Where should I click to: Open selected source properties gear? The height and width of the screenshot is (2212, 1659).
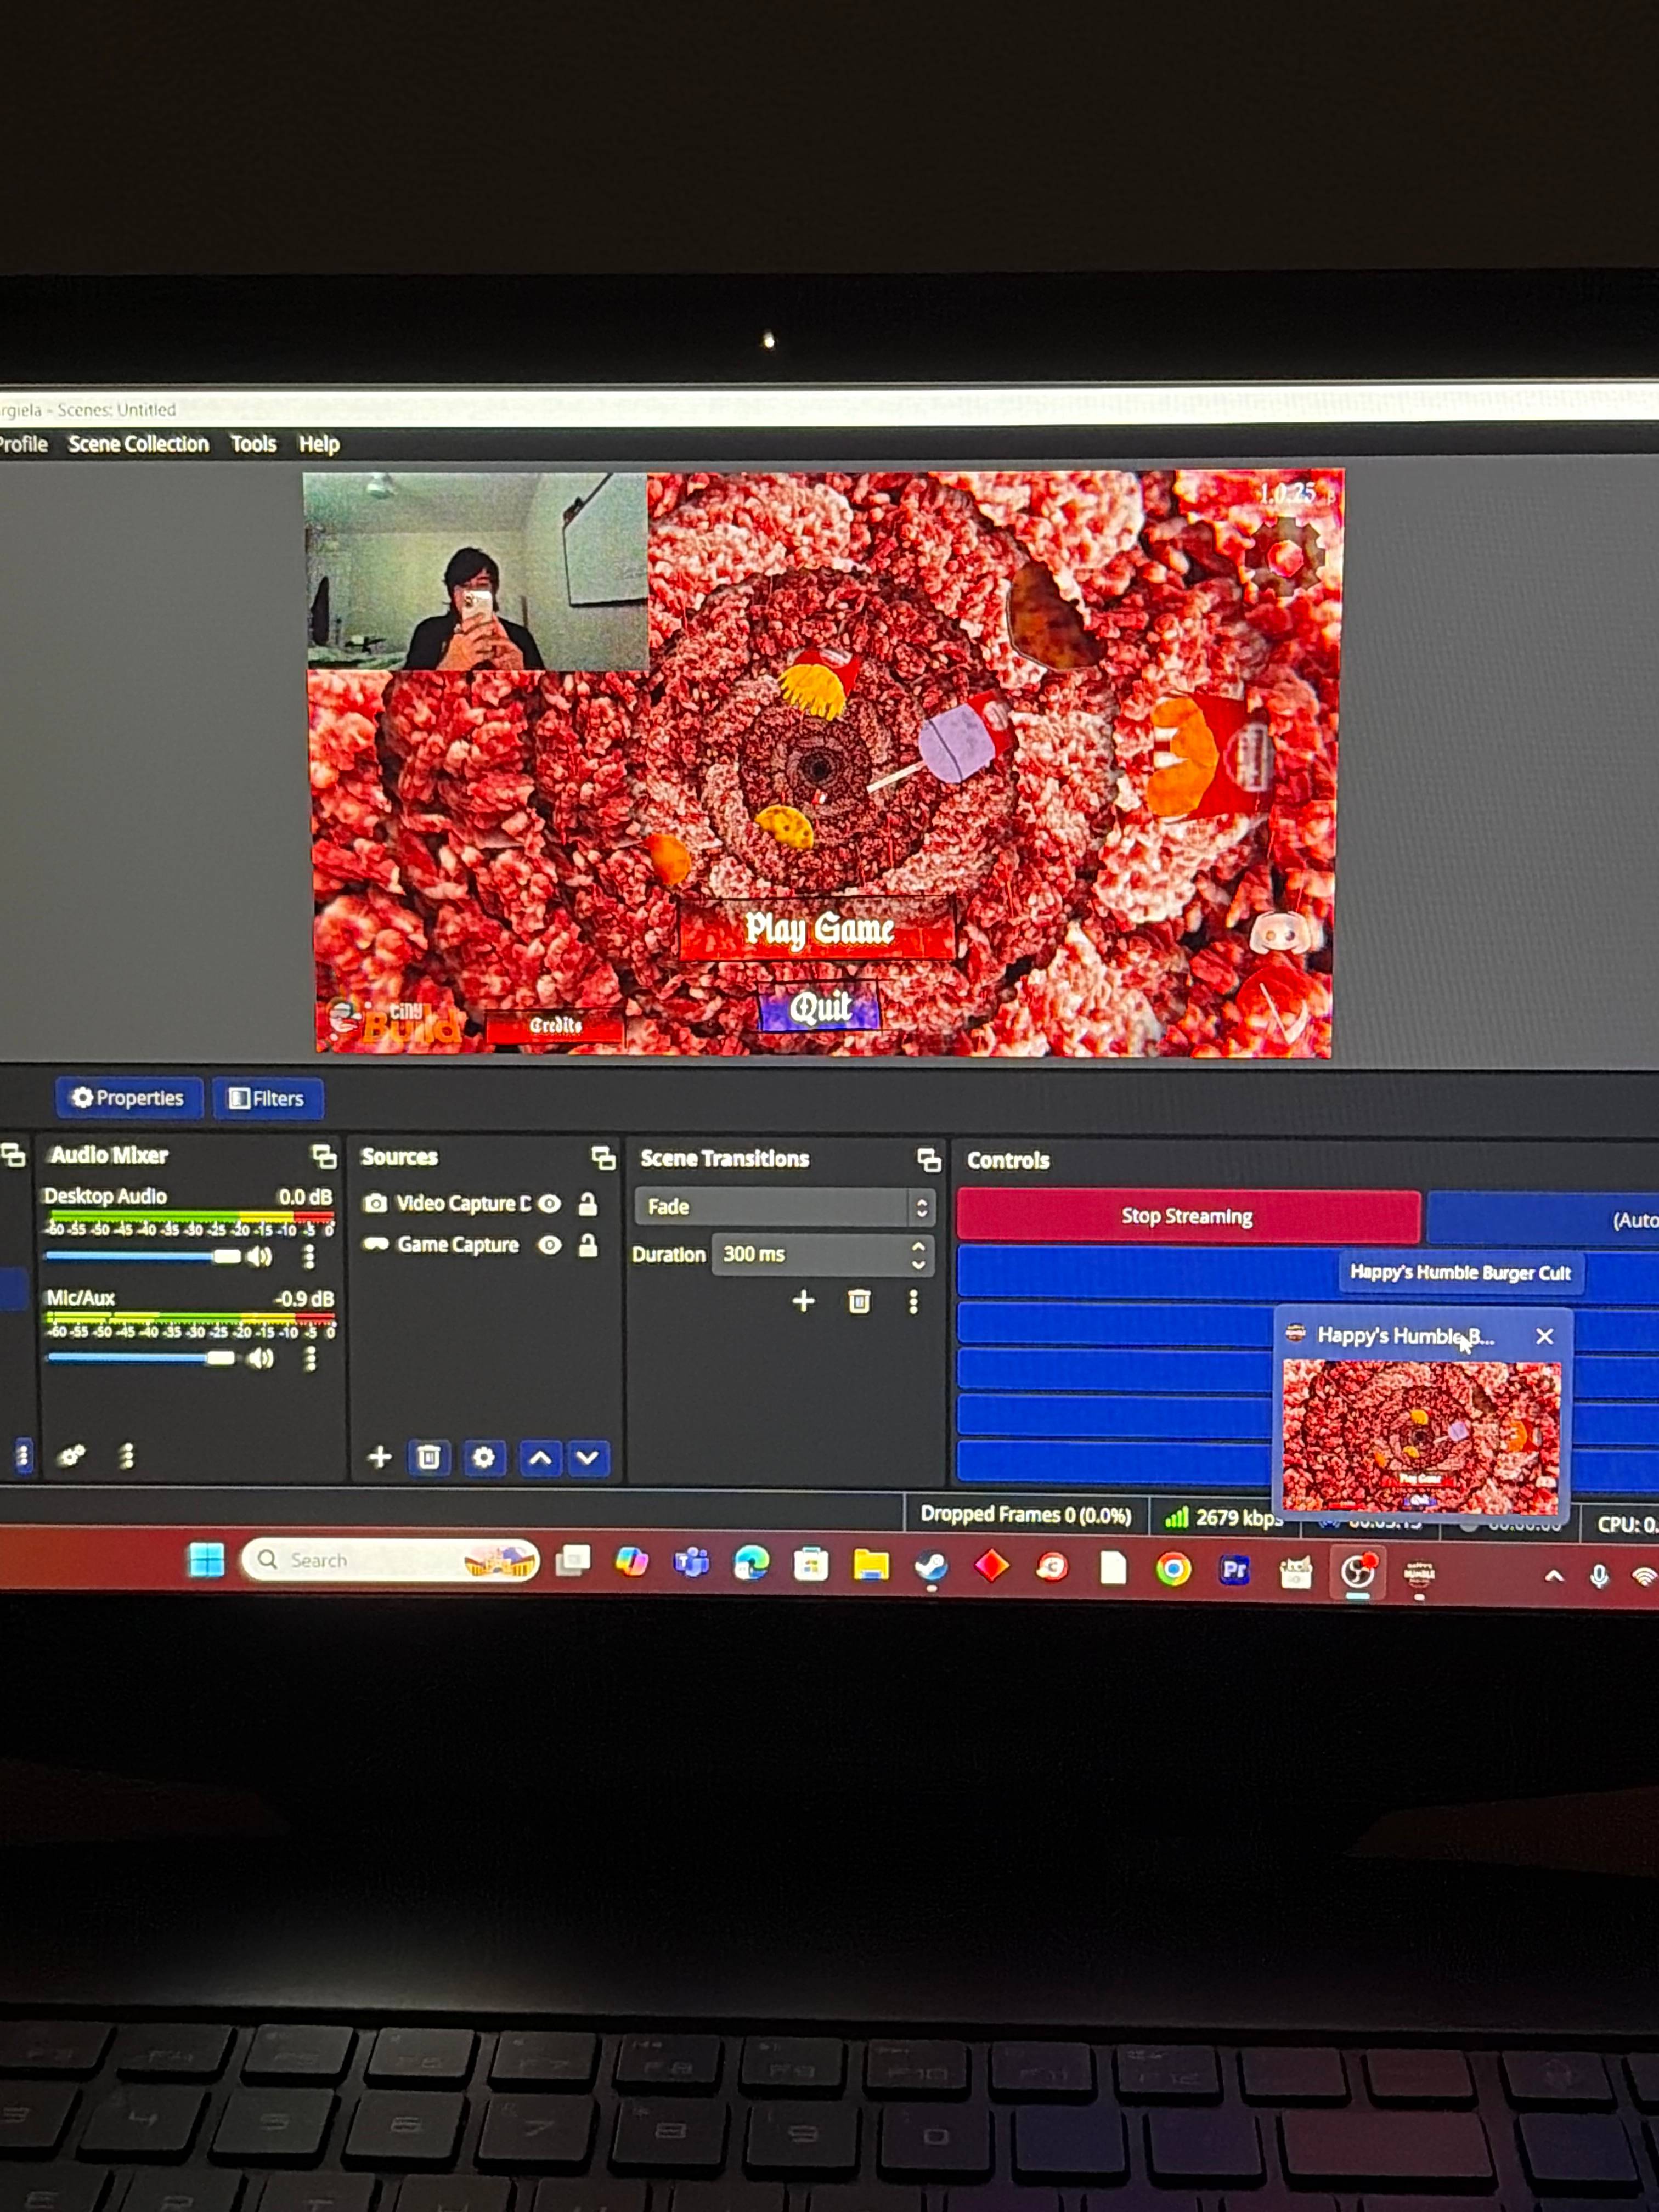coord(483,1457)
